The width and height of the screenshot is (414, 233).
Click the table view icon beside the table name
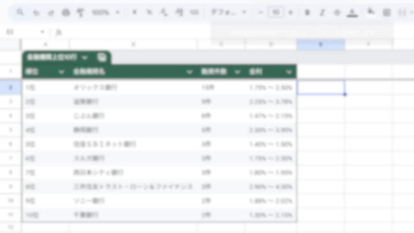(102, 58)
